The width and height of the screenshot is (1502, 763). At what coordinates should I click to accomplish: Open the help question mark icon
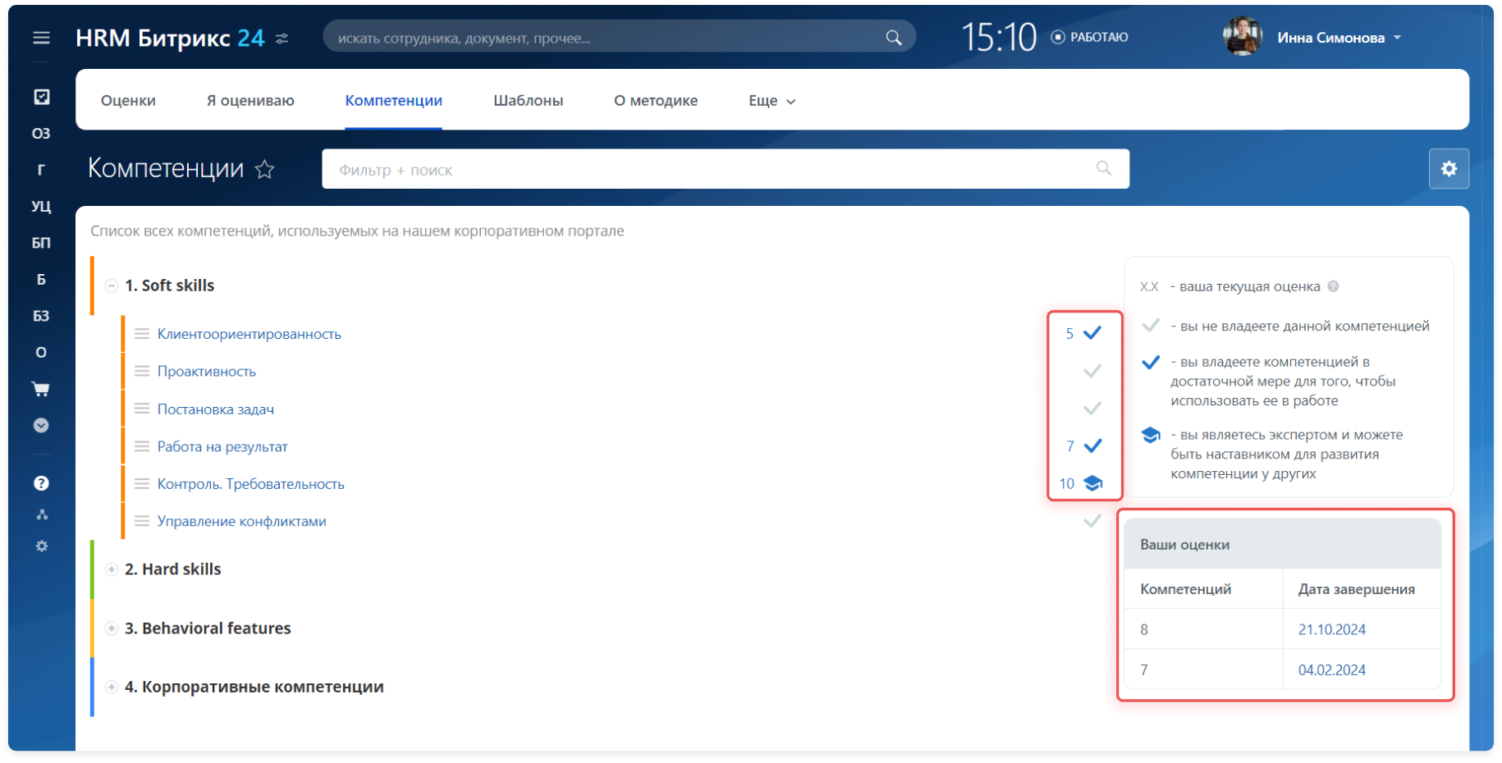tap(41, 483)
